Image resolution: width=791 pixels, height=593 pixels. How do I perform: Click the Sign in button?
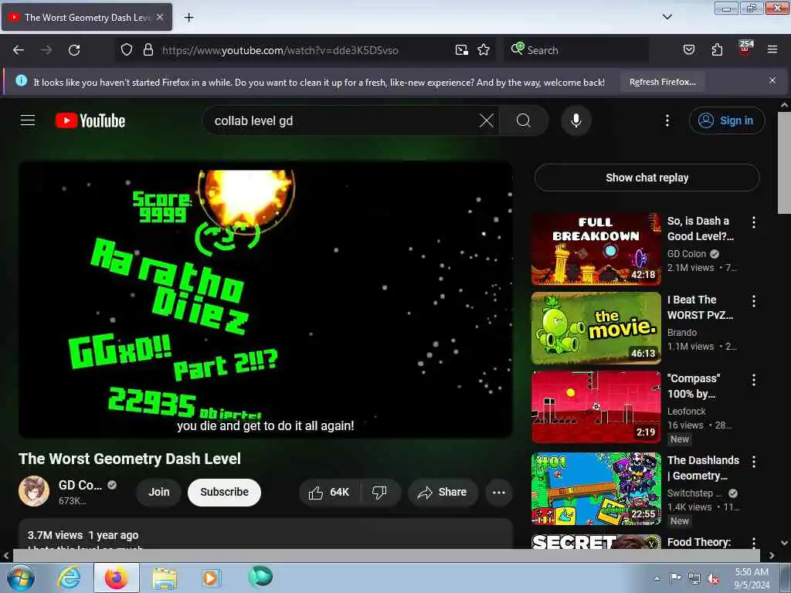coord(727,120)
